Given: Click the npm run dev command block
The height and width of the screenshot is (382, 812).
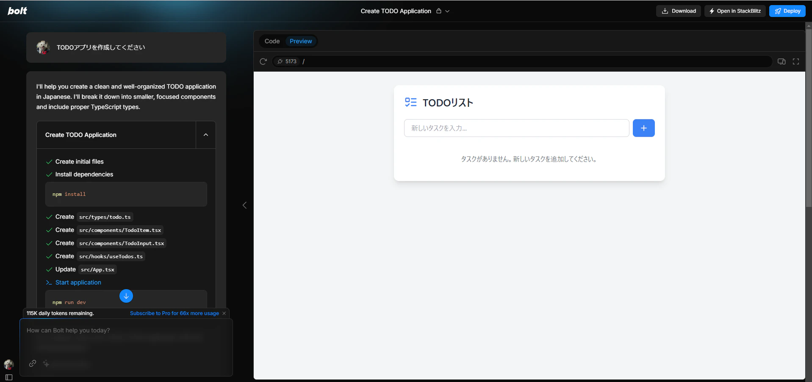Looking at the screenshot, I should 126,299.
